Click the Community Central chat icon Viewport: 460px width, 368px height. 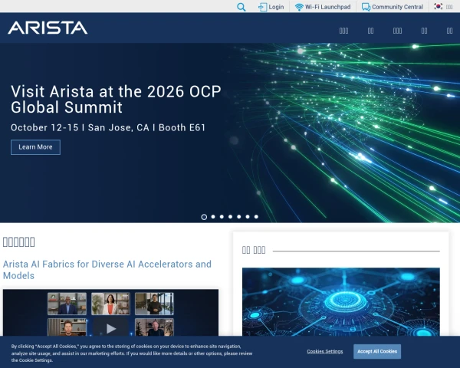point(366,7)
